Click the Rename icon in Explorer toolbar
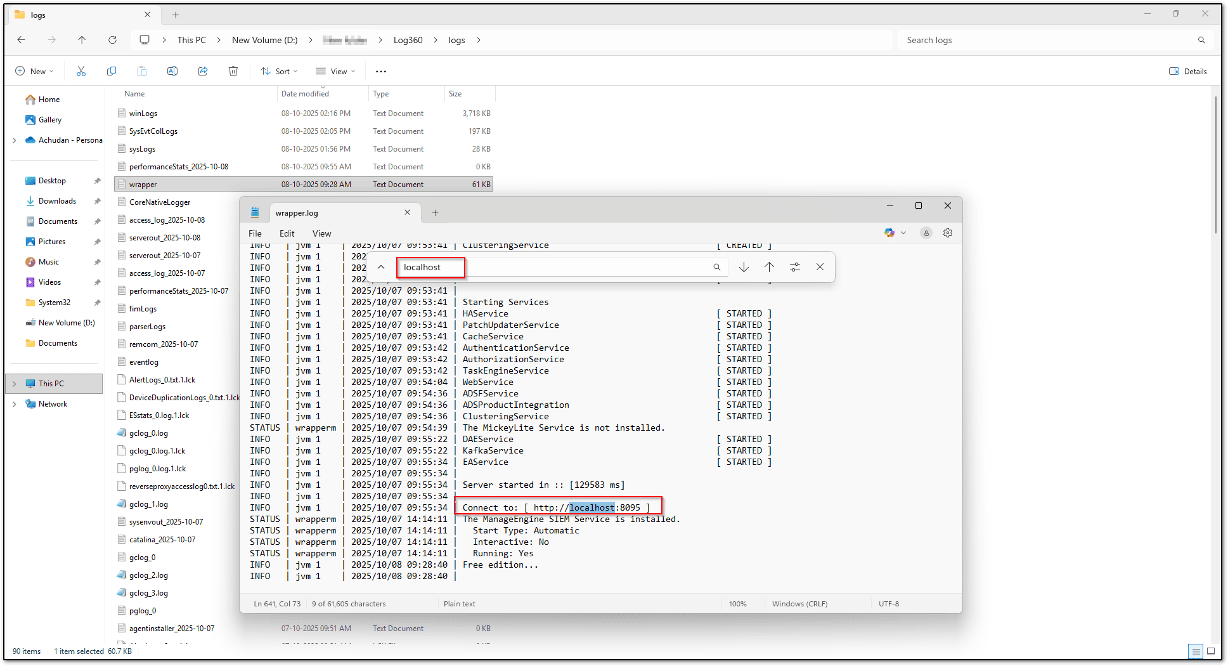Image resolution: width=1228 pixels, height=666 pixels. click(x=172, y=72)
